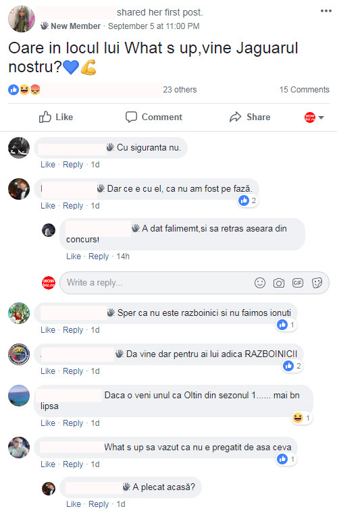
Task: Reply to the 'A plecat acasă?' comment
Action: [x=99, y=504]
